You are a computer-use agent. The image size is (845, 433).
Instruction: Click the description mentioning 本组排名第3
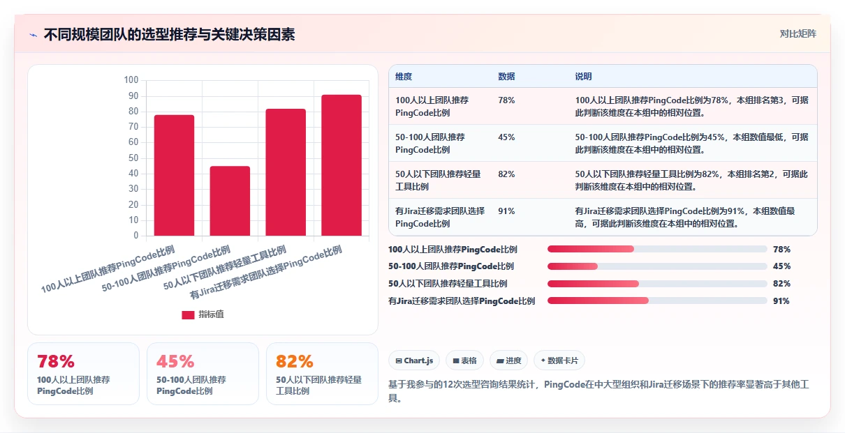[691, 106]
